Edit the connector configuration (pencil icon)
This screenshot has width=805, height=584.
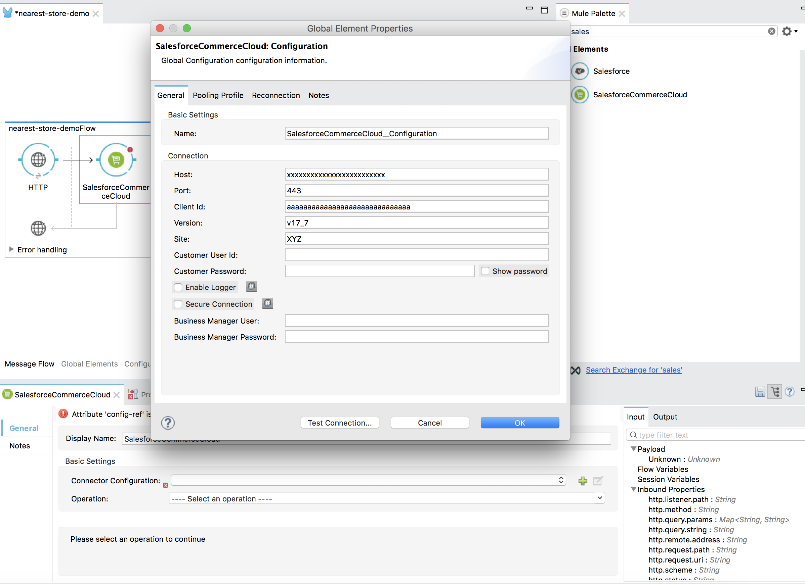tap(598, 481)
